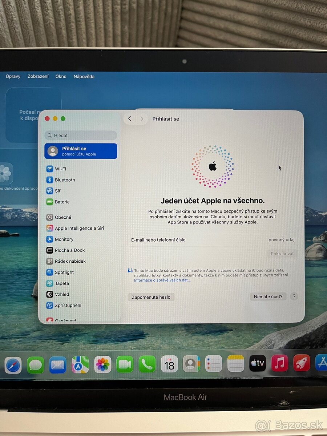
Task: Open the Nápověda menu
Action: coord(84,76)
